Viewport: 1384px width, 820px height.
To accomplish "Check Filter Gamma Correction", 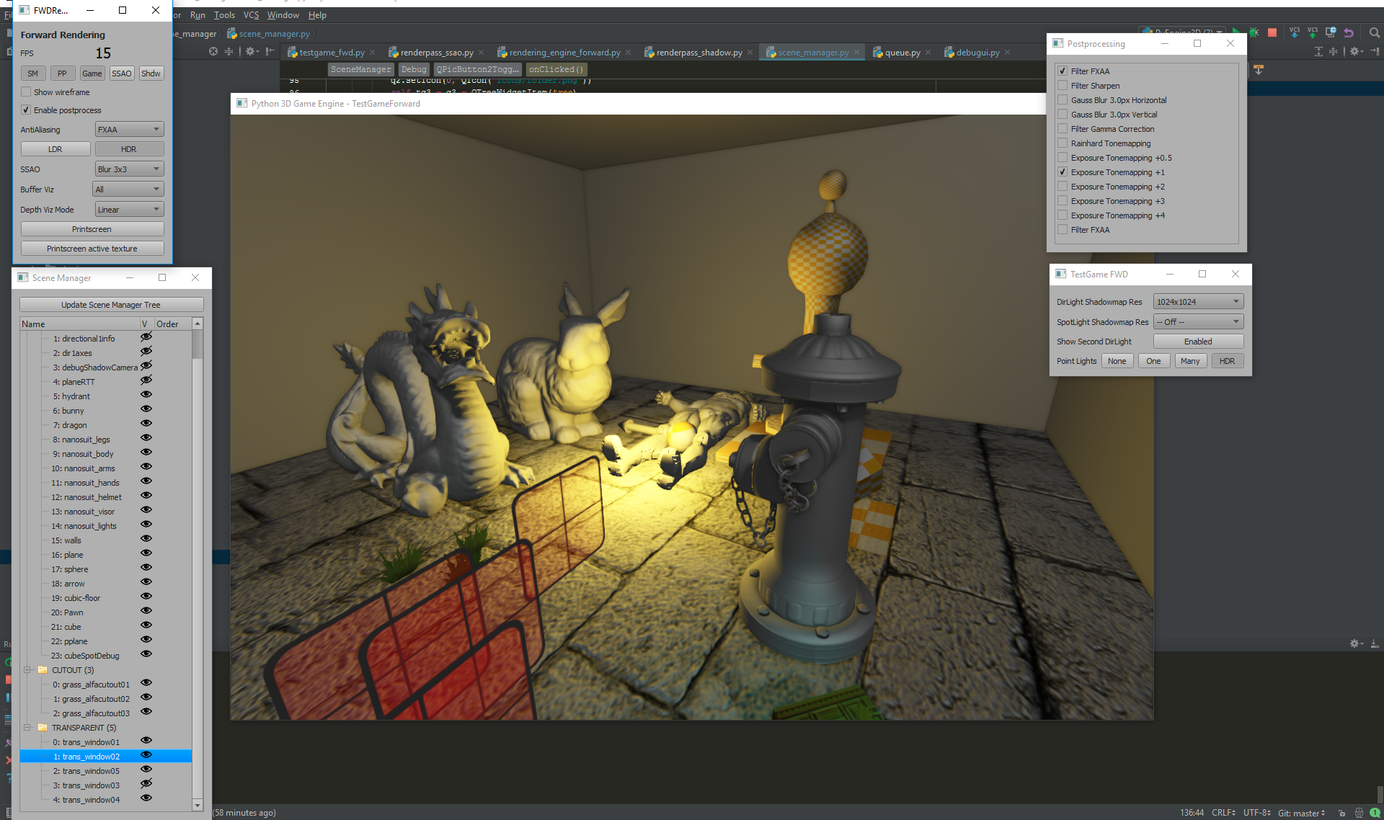I will point(1063,128).
